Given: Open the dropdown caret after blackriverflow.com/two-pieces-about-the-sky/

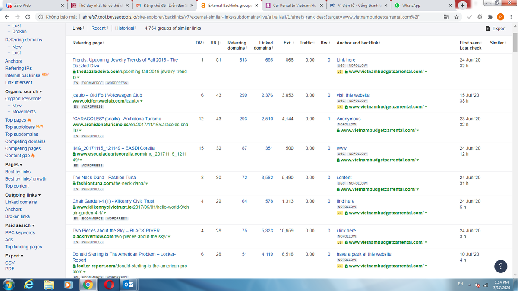Looking at the screenshot, I should click(169, 237).
